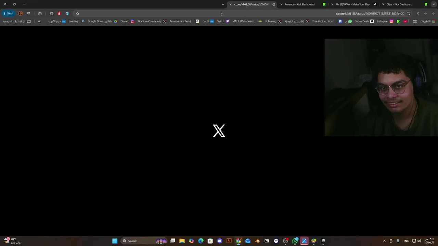Open the Ritanium Community bookmark
This screenshot has height=246, width=438.
point(152,21)
